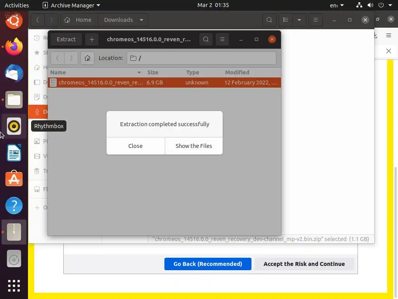
Task: Add files with the plus button
Action: point(92,39)
